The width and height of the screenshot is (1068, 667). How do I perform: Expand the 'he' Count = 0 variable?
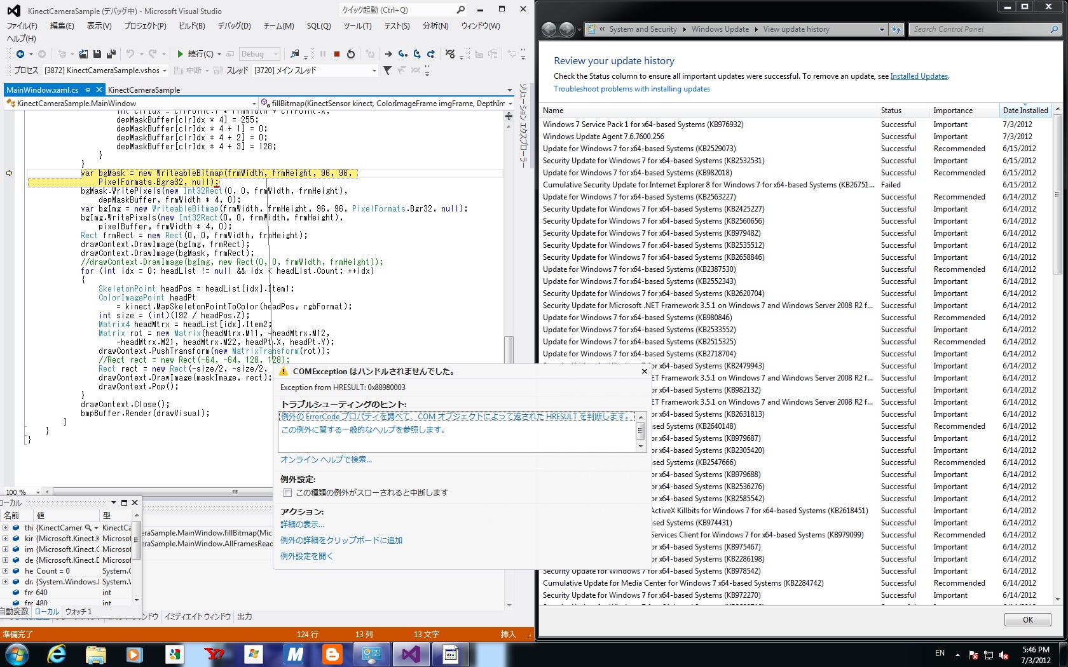tap(6, 571)
